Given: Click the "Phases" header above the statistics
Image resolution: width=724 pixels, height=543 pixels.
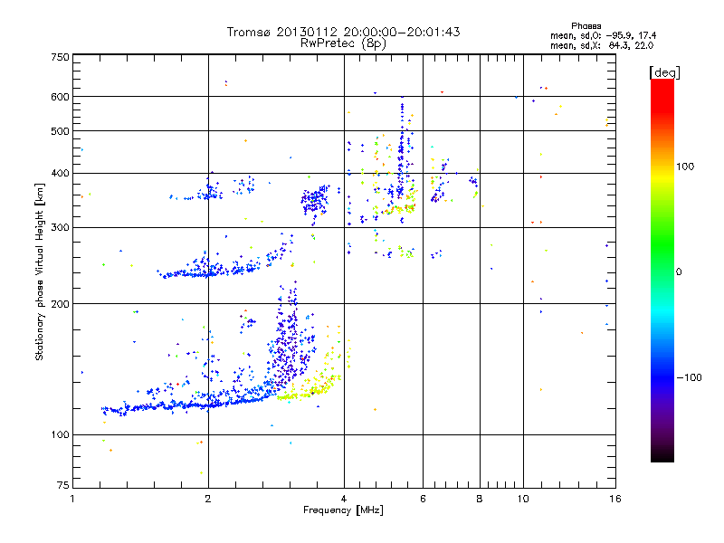Looking at the screenshot, I should pyautogui.click(x=586, y=26).
